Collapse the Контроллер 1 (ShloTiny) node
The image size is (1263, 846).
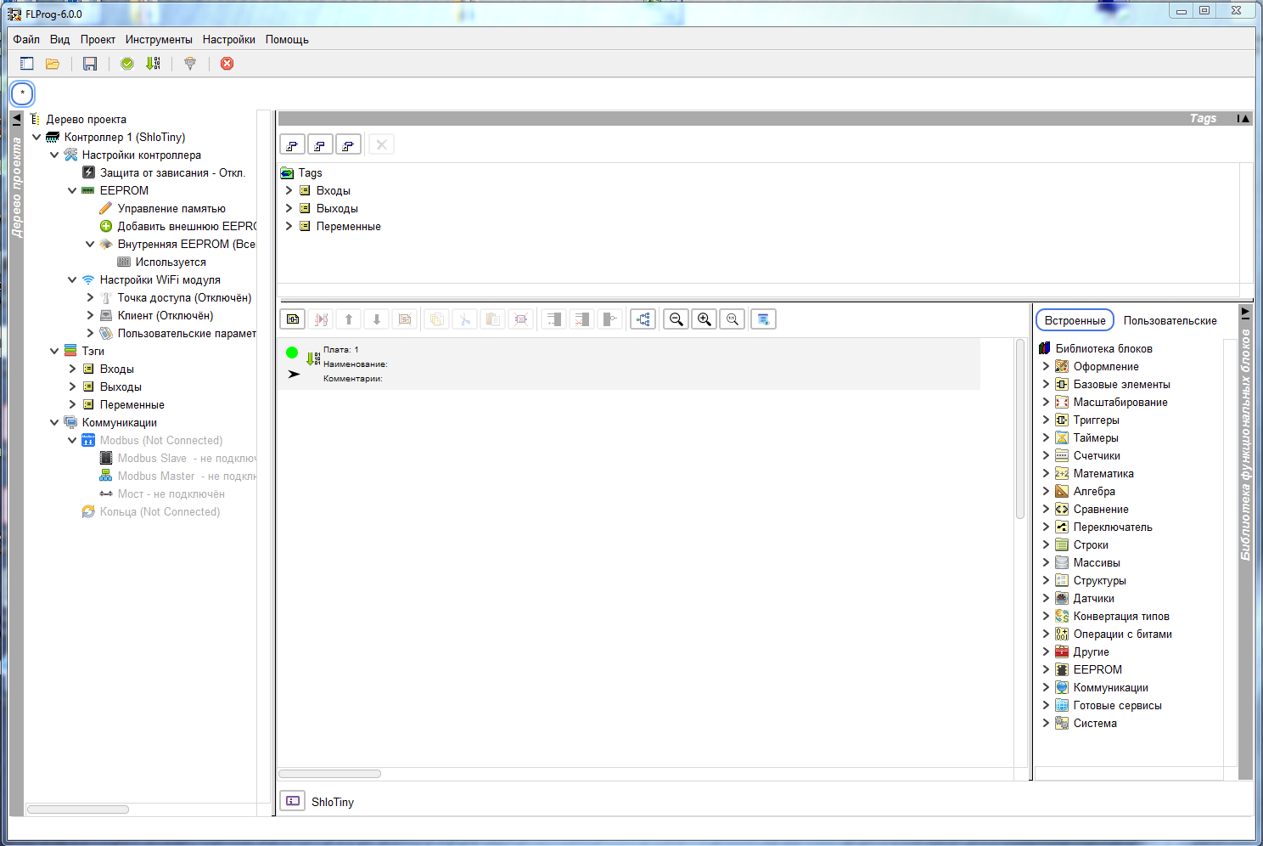coord(36,137)
